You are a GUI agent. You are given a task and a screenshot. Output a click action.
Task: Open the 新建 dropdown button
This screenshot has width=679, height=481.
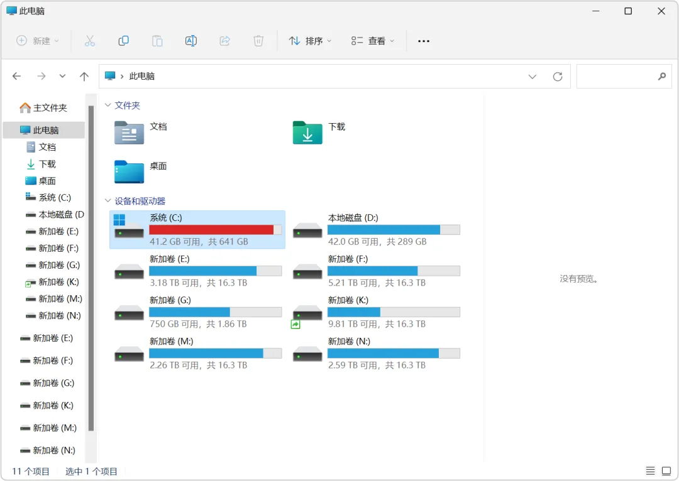pyautogui.click(x=37, y=41)
